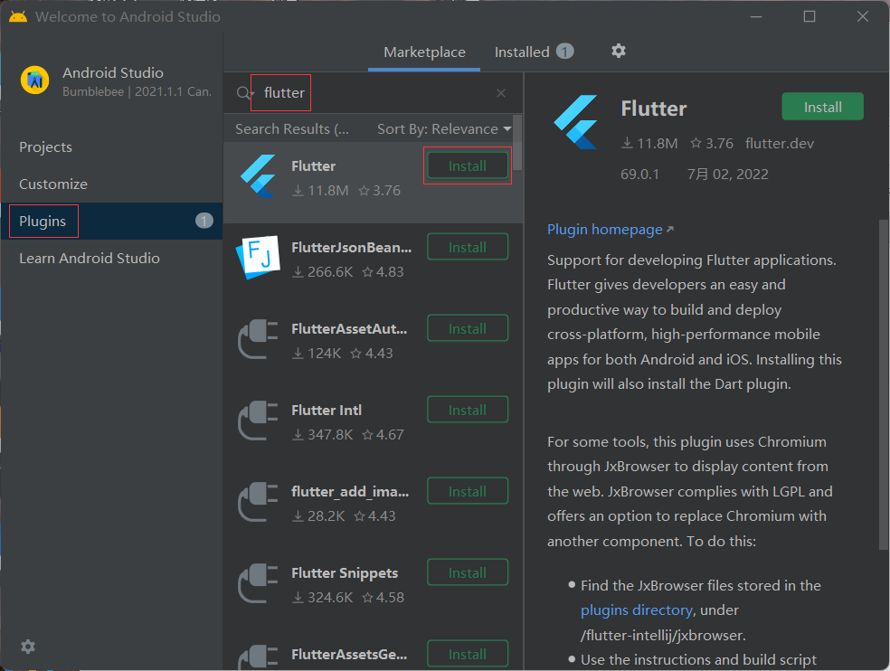This screenshot has height=671, width=890.
Task: Install the Flutter Snippets plugin
Action: click(467, 572)
